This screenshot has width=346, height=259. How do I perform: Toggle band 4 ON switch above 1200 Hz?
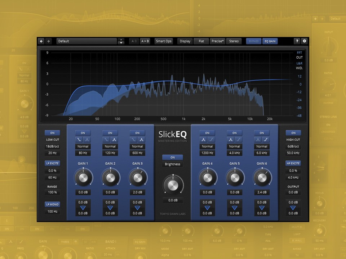click(208, 133)
